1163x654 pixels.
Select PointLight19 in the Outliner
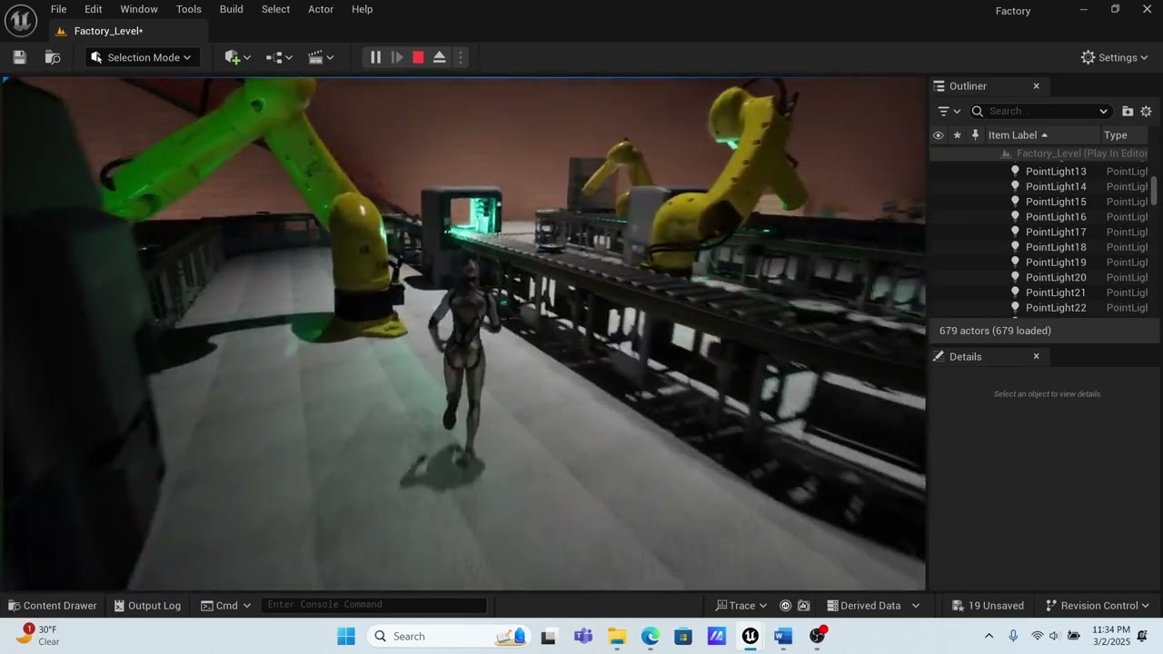pos(1040,263)
